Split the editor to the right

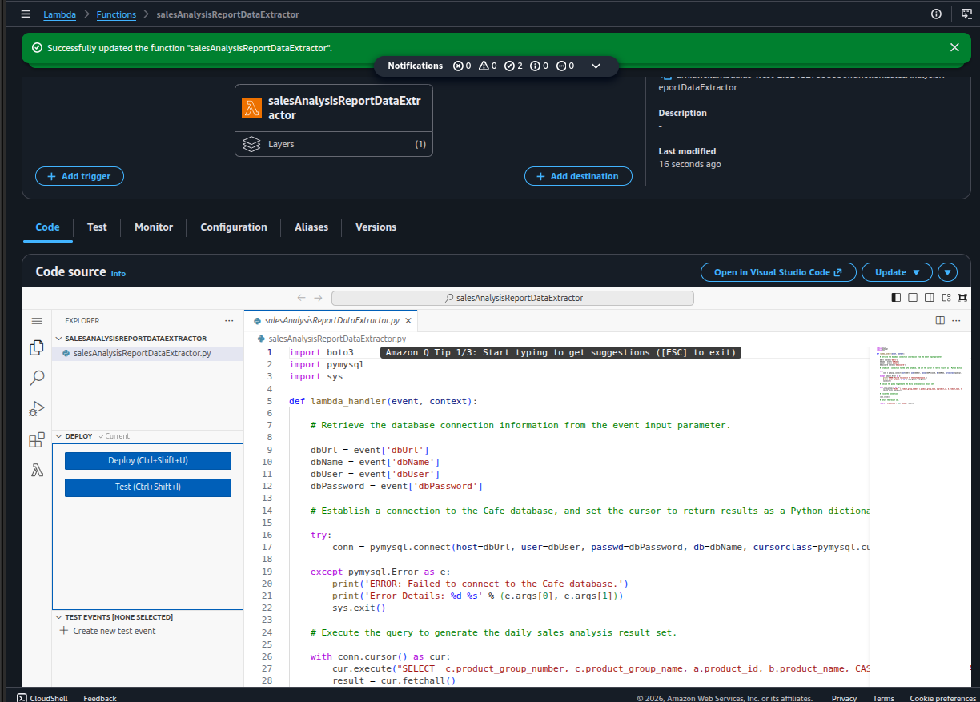pos(941,320)
